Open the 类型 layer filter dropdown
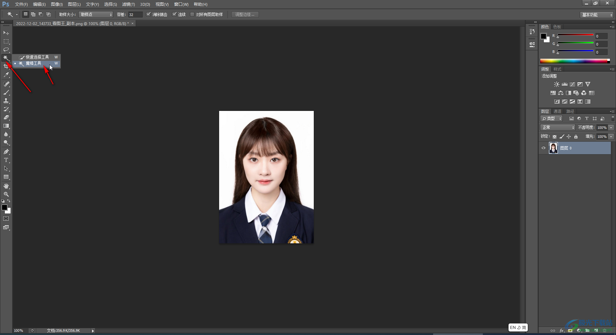616x335 pixels. pyautogui.click(x=552, y=119)
